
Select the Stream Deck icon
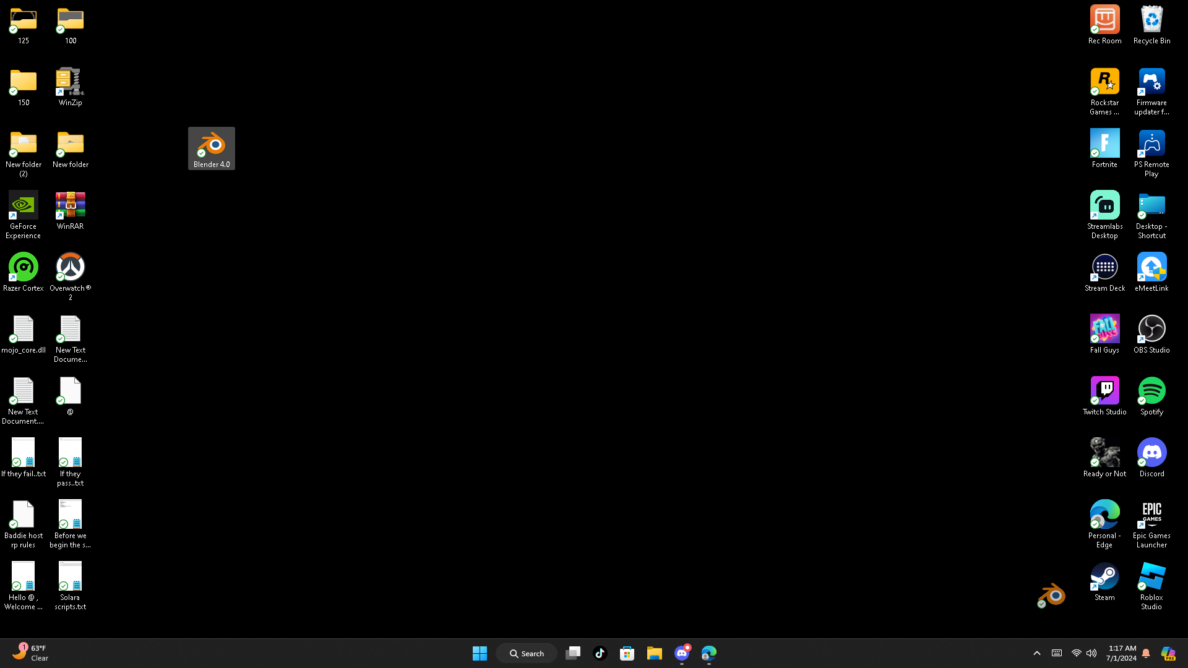1105,272
